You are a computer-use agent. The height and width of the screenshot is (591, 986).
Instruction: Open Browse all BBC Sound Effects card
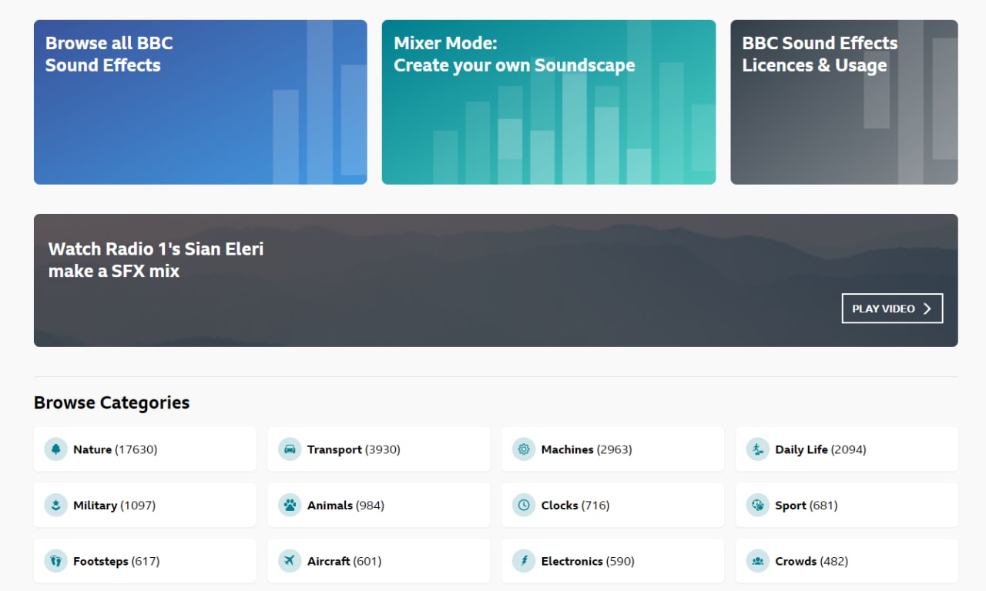(x=200, y=102)
